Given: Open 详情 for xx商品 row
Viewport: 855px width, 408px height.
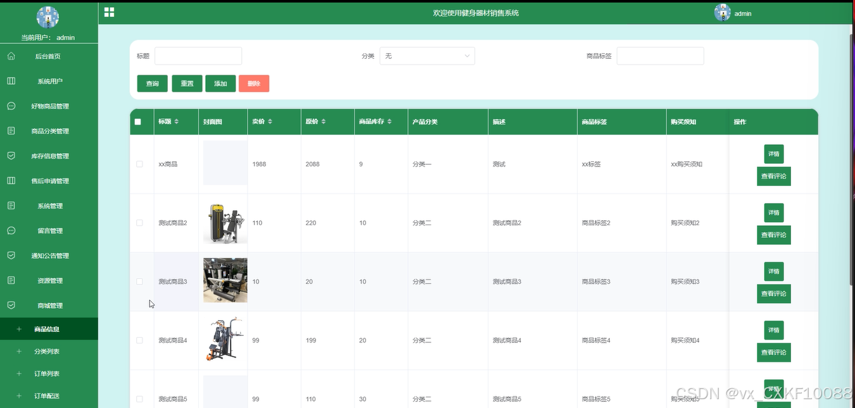Looking at the screenshot, I should point(774,154).
